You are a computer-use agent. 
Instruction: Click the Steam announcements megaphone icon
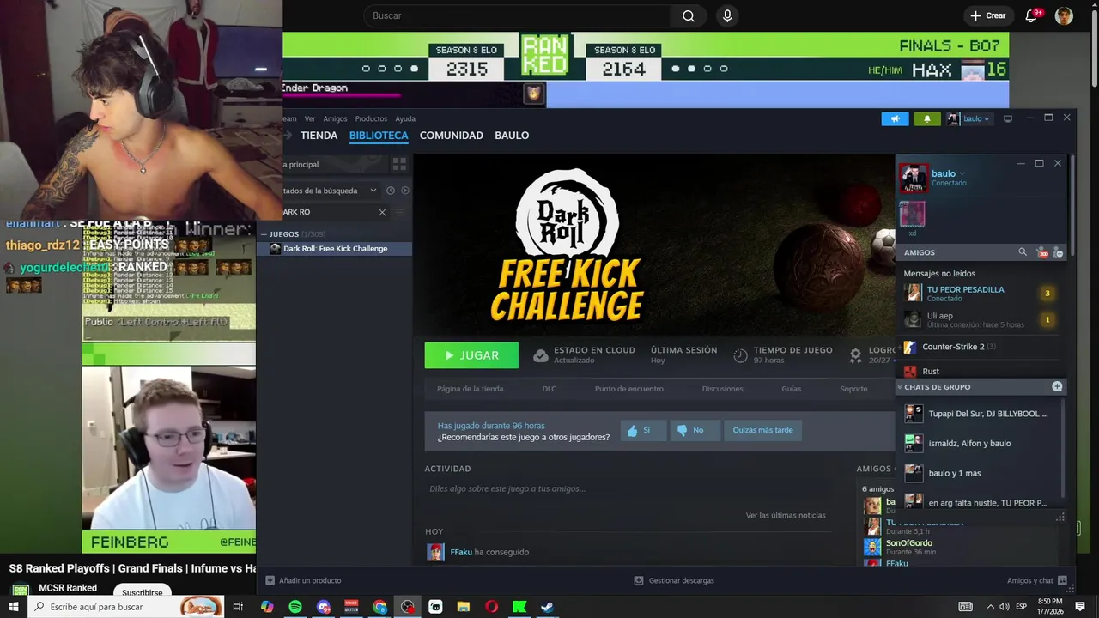895,118
